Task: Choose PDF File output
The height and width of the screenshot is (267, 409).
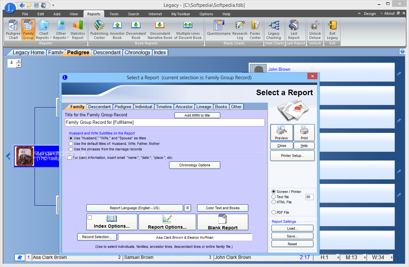Action: 274,212
